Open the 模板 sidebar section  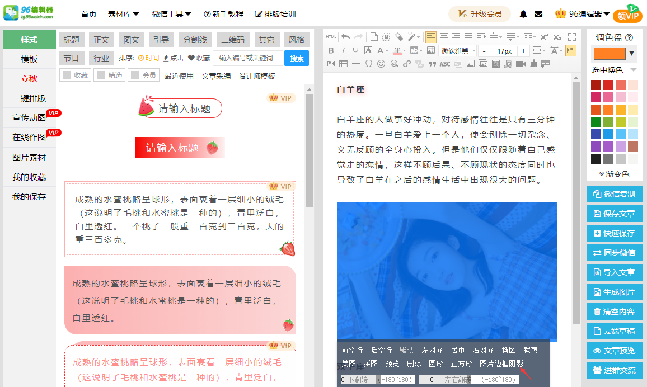coord(29,59)
